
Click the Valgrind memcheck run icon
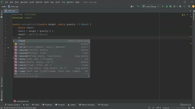[180, 6]
